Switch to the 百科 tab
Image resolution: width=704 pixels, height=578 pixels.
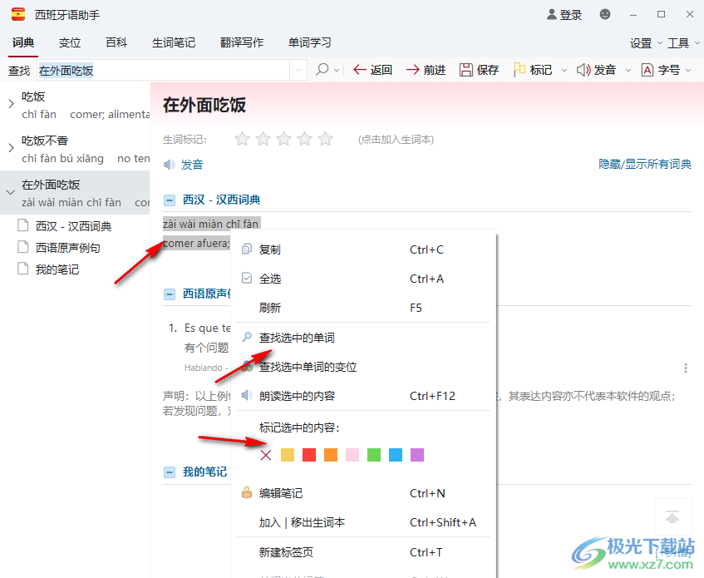116,42
